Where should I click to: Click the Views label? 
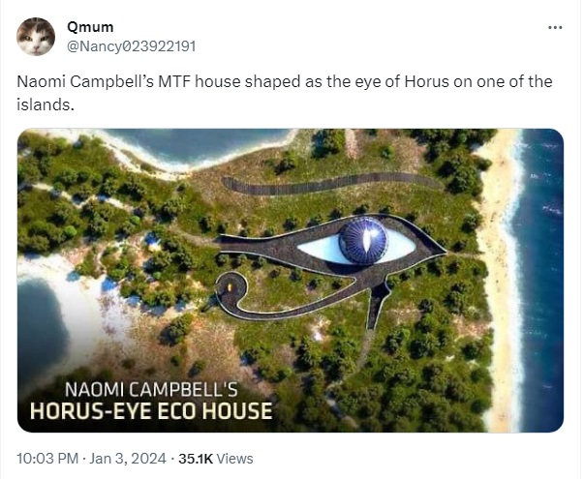(234, 459)
